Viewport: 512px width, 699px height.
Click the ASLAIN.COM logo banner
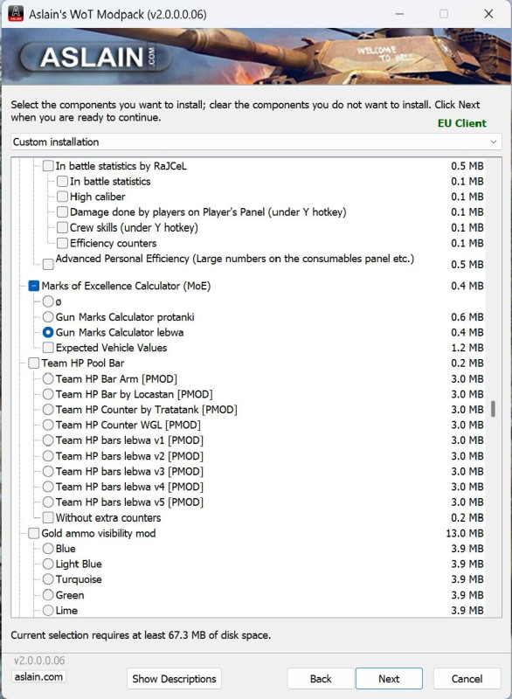click(94, 57)
